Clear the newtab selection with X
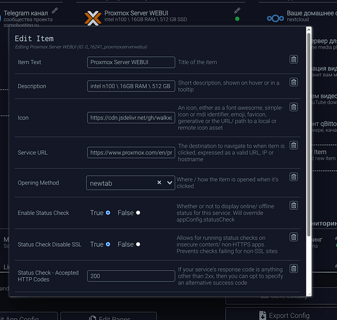This screenshot has width=337, height=320. [159, 182]
